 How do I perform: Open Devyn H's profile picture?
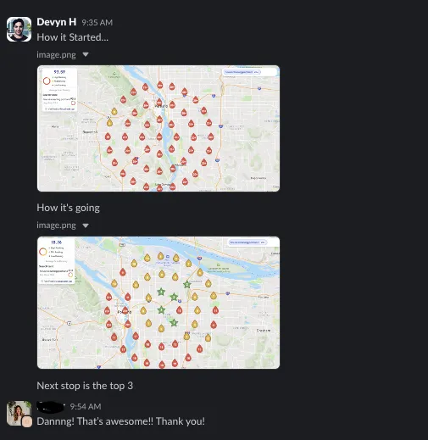[x=19, y=29]
